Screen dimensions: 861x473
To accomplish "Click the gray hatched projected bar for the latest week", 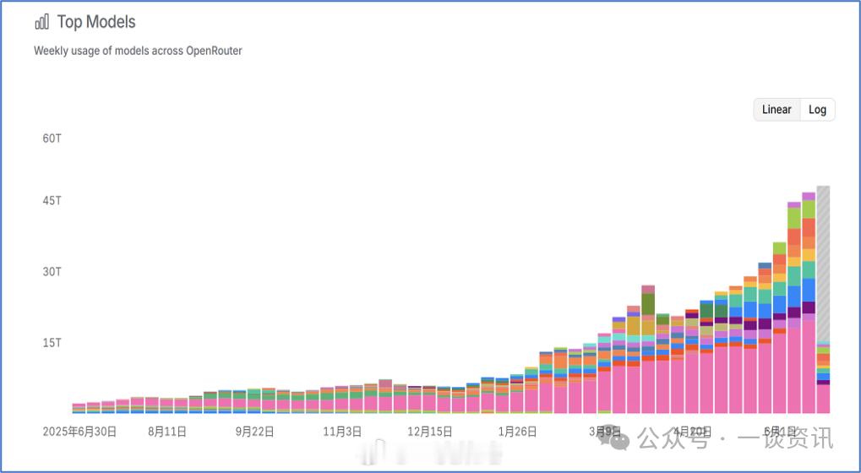I will click(x=823, y=264).
